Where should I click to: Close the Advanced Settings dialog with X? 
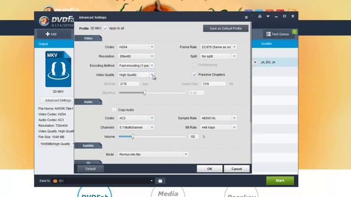point(246,18)
